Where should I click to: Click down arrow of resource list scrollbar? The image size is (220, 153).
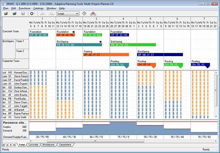[216, 117]
